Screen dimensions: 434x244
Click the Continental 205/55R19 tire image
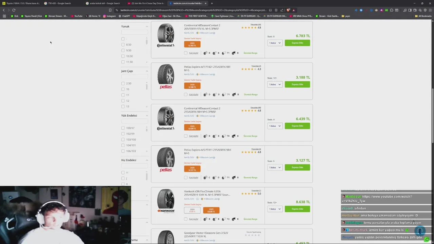pos(166,33)
